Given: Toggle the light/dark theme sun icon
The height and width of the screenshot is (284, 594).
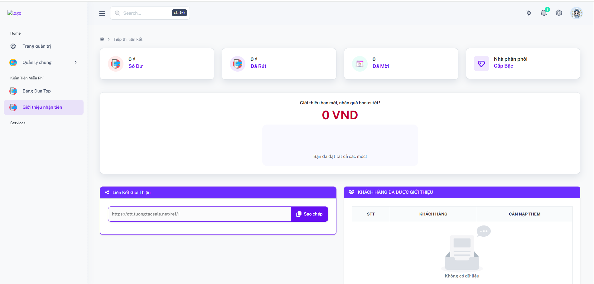Looking at the screenshot, I should click(x=529, y=13).
